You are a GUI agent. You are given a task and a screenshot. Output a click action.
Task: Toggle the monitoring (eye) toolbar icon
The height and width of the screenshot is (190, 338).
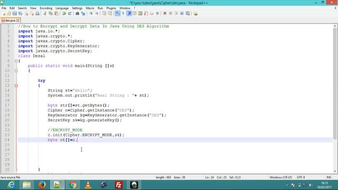coord(157,14)
